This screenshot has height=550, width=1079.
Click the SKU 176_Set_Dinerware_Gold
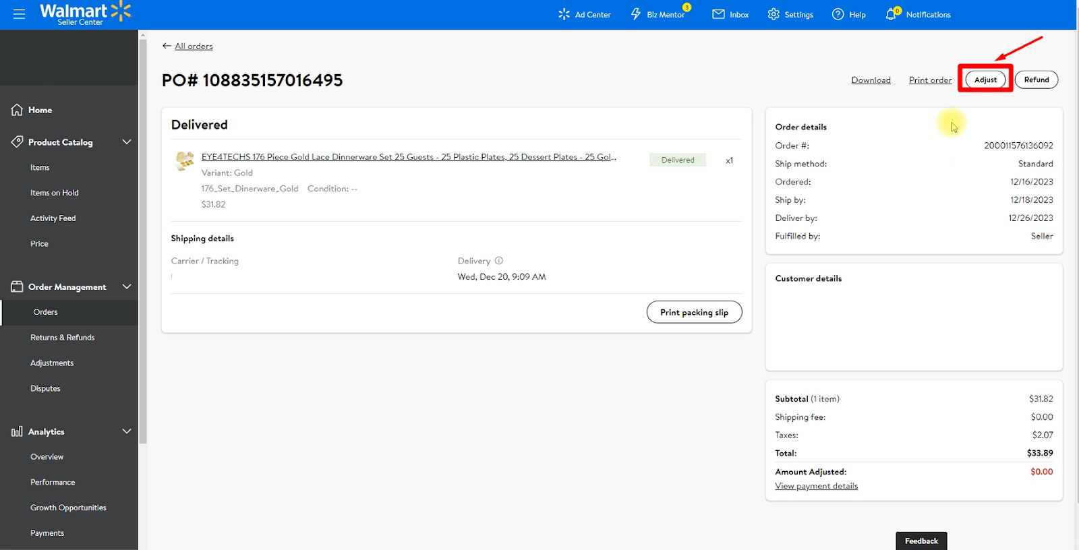pos(250,189)
